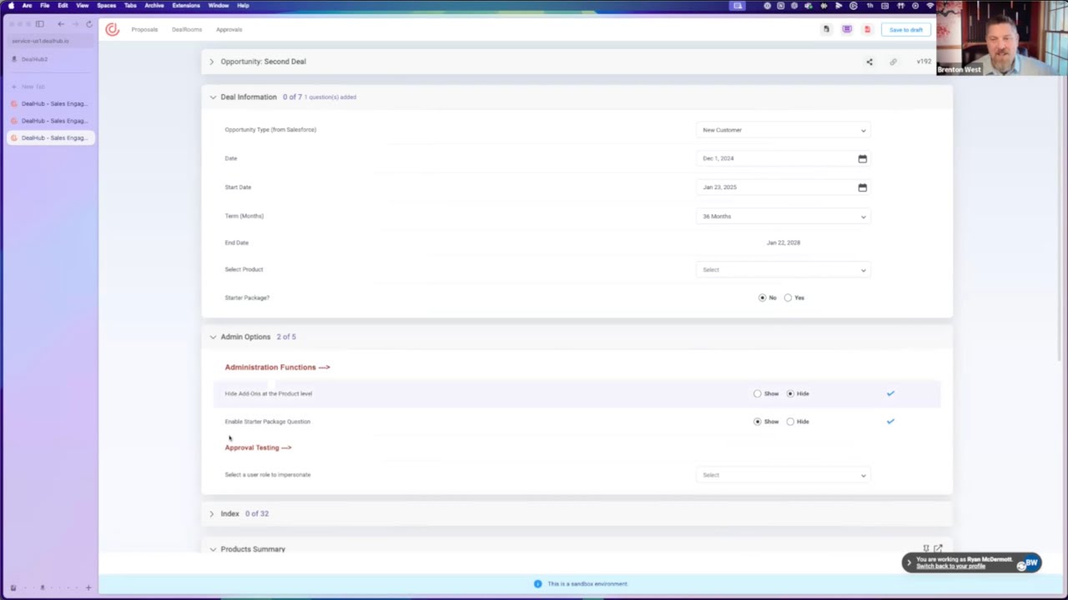Open the document copy icon in top toolbar
Screen dimensions: 1068x600
click(x=826, y=29)
